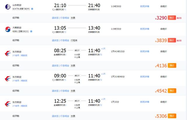This screenshot has height=120, width=187.
Task: Open flight details for the 08:25 flight
Action: click(x=145, y=51)
